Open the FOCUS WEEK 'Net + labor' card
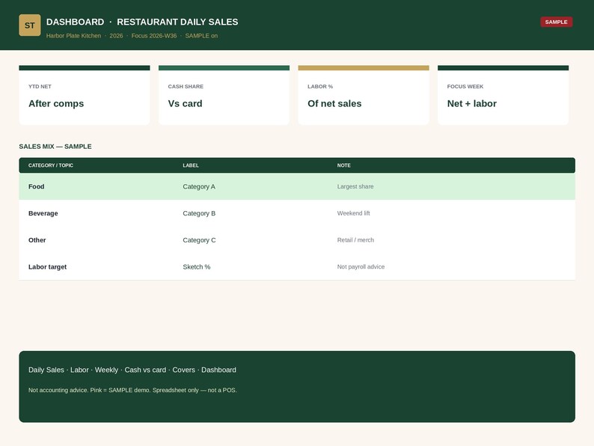Image resolution: width=594 pixels, height=446 pixels. 503,95
